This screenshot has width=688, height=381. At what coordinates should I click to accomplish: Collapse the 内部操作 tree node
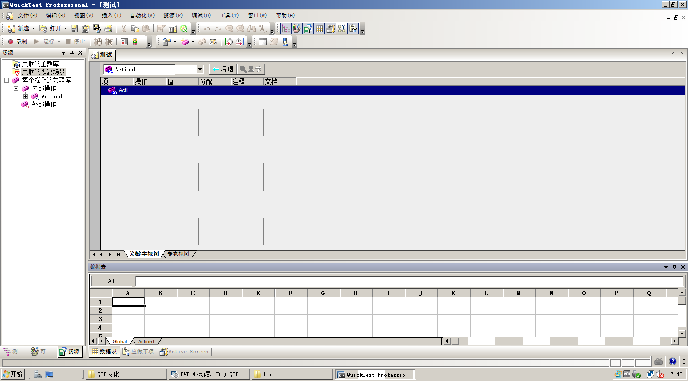coord(16,88)
